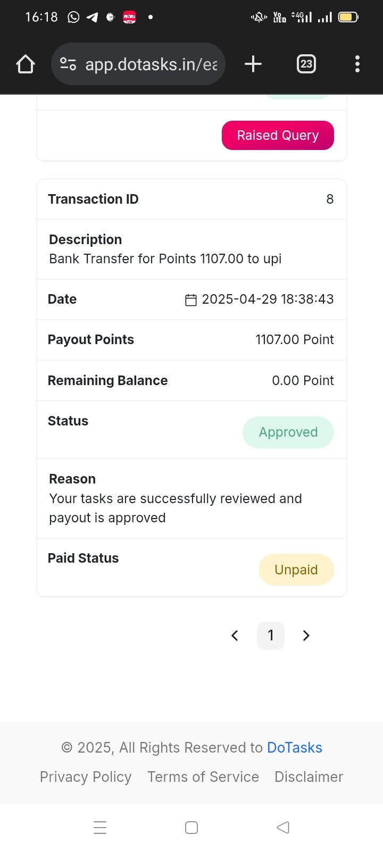Open the tab switcher showing 23 tabs

coord(306,64)
